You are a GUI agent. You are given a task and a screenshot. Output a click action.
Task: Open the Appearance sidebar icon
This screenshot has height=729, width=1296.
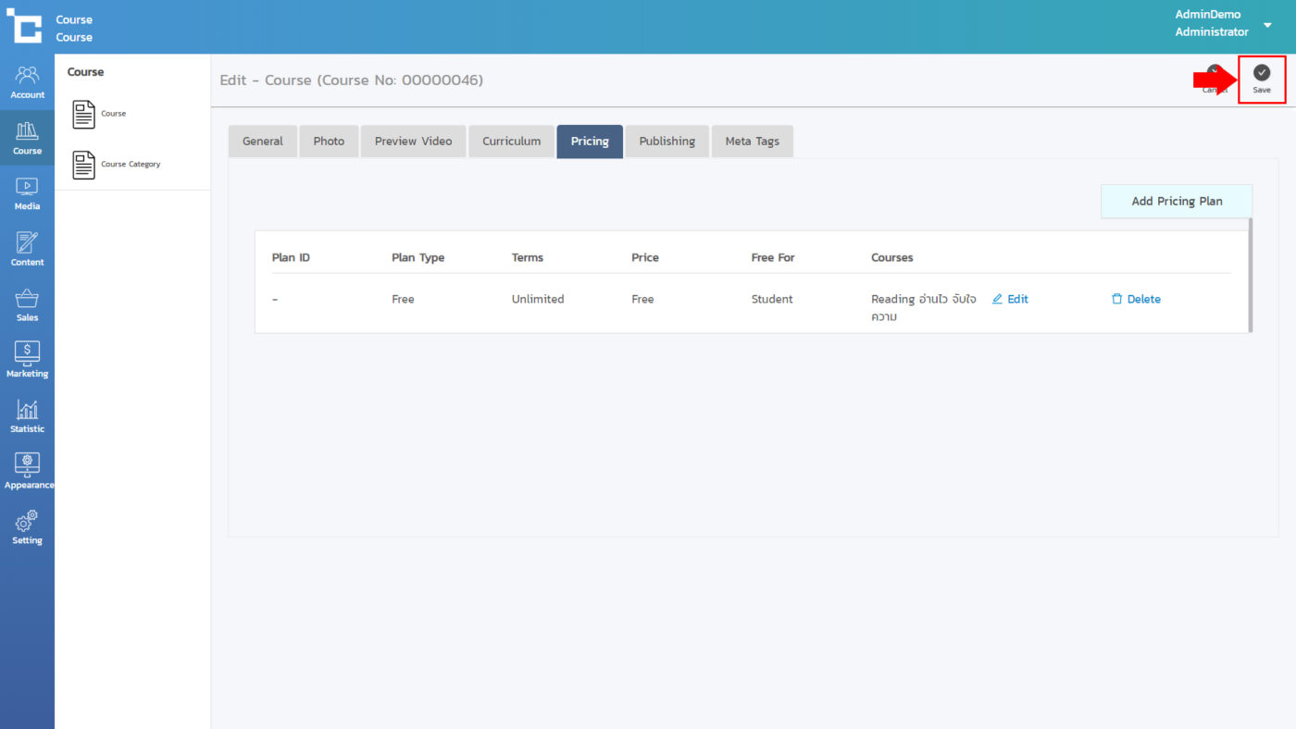click(27, 471)
